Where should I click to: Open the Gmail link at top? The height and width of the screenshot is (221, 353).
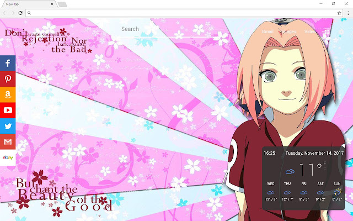[x=268, y=31]
